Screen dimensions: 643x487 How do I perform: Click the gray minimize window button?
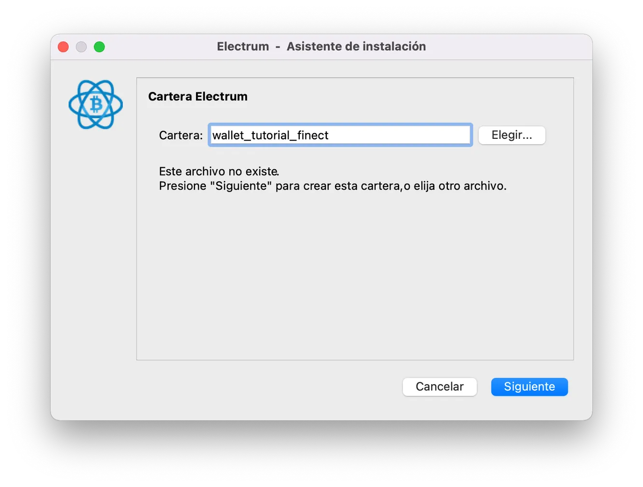click(81, 47)
